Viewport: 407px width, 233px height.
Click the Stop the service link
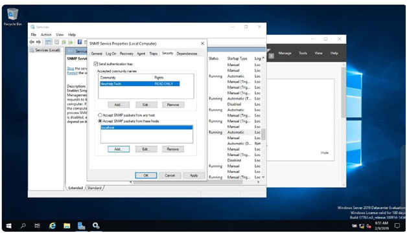71,69
